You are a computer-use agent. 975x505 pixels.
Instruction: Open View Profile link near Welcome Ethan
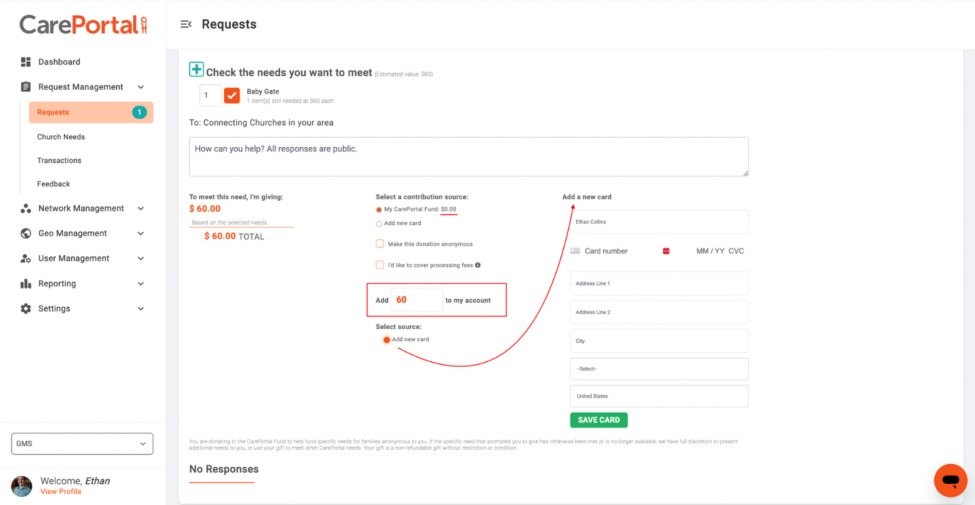tap(61, 491)
